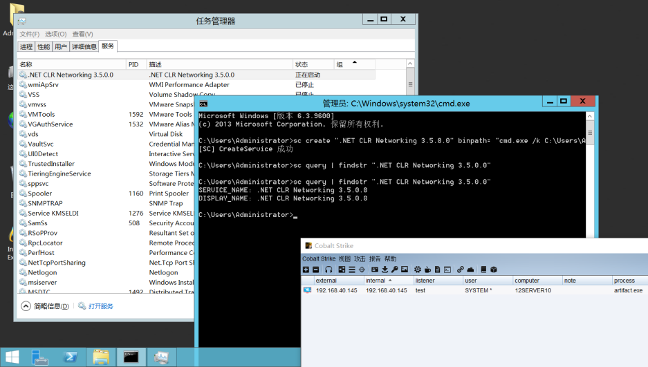Switch to cmd window via taskbar icon
This screenshot has width=648, height=367.
pos(131,357)
